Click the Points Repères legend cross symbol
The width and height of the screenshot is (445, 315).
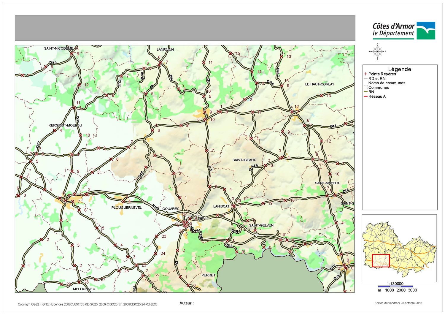pos(365,74)
